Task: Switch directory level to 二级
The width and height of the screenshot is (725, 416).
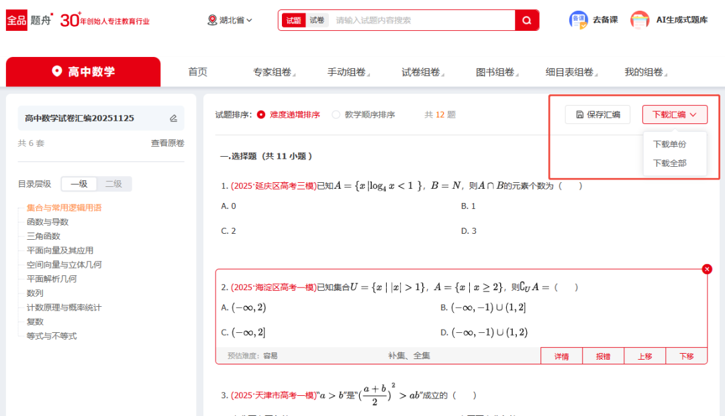Action: coord(113,184)
